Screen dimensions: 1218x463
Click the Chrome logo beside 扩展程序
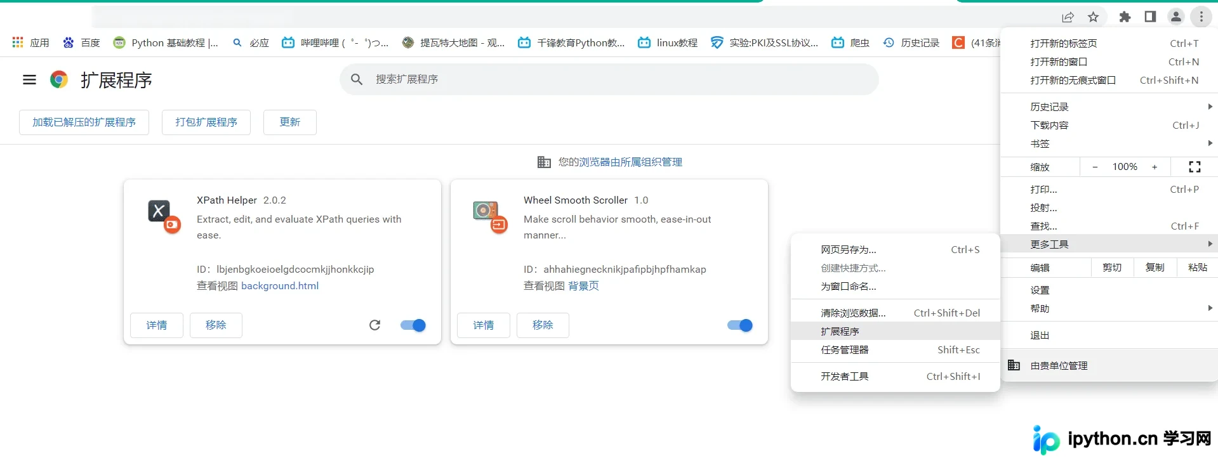pyautogui.click(x=59, y=79)
